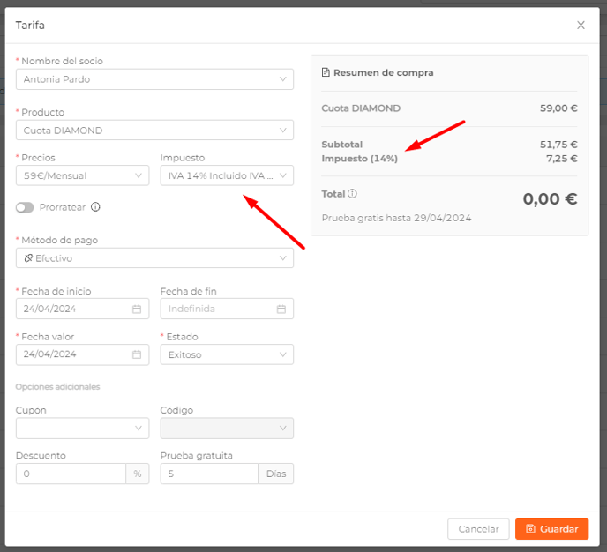Click the Días suffix of Prueba gratuita
The height and width of the screenshot is (552, 607).
(x=276, y=474)
